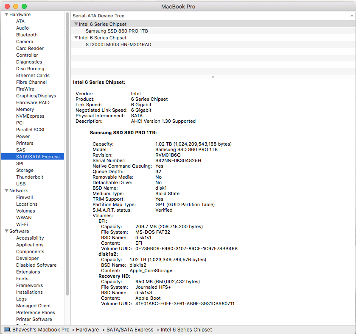The height and width of the screenshot is (334, 356).
Task: Click the pane splitter handle dot
Action: (x=213, y=77)
